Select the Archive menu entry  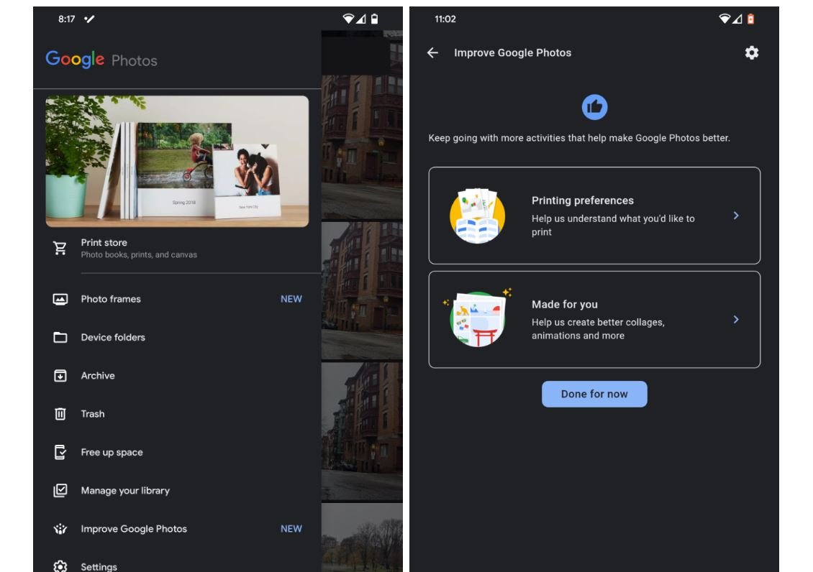click(x=98, y=376)
